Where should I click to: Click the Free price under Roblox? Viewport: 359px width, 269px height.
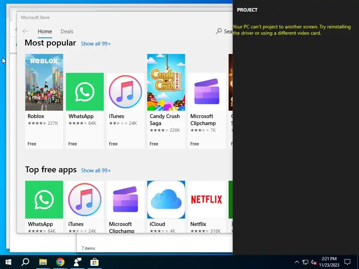coord(32,144)
